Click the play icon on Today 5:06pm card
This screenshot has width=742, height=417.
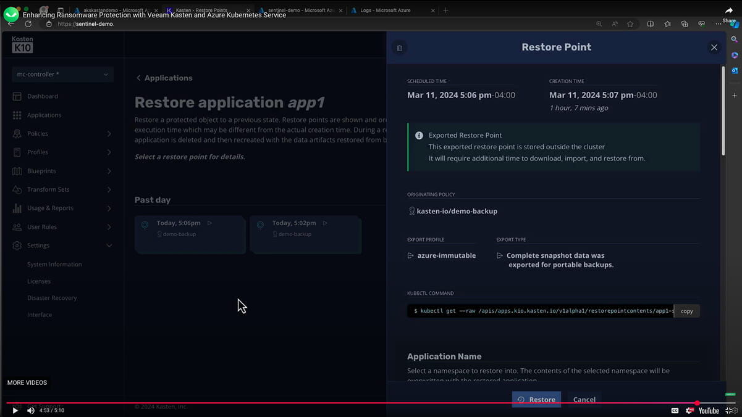click(x=209, y=223)
